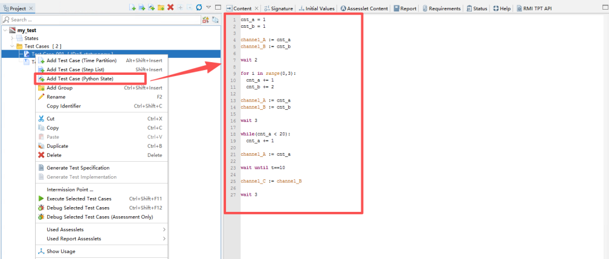Click the collapse-all minus toolbar icon
The height and width of the screenshot is (259, 609).
tap(189, 8)
